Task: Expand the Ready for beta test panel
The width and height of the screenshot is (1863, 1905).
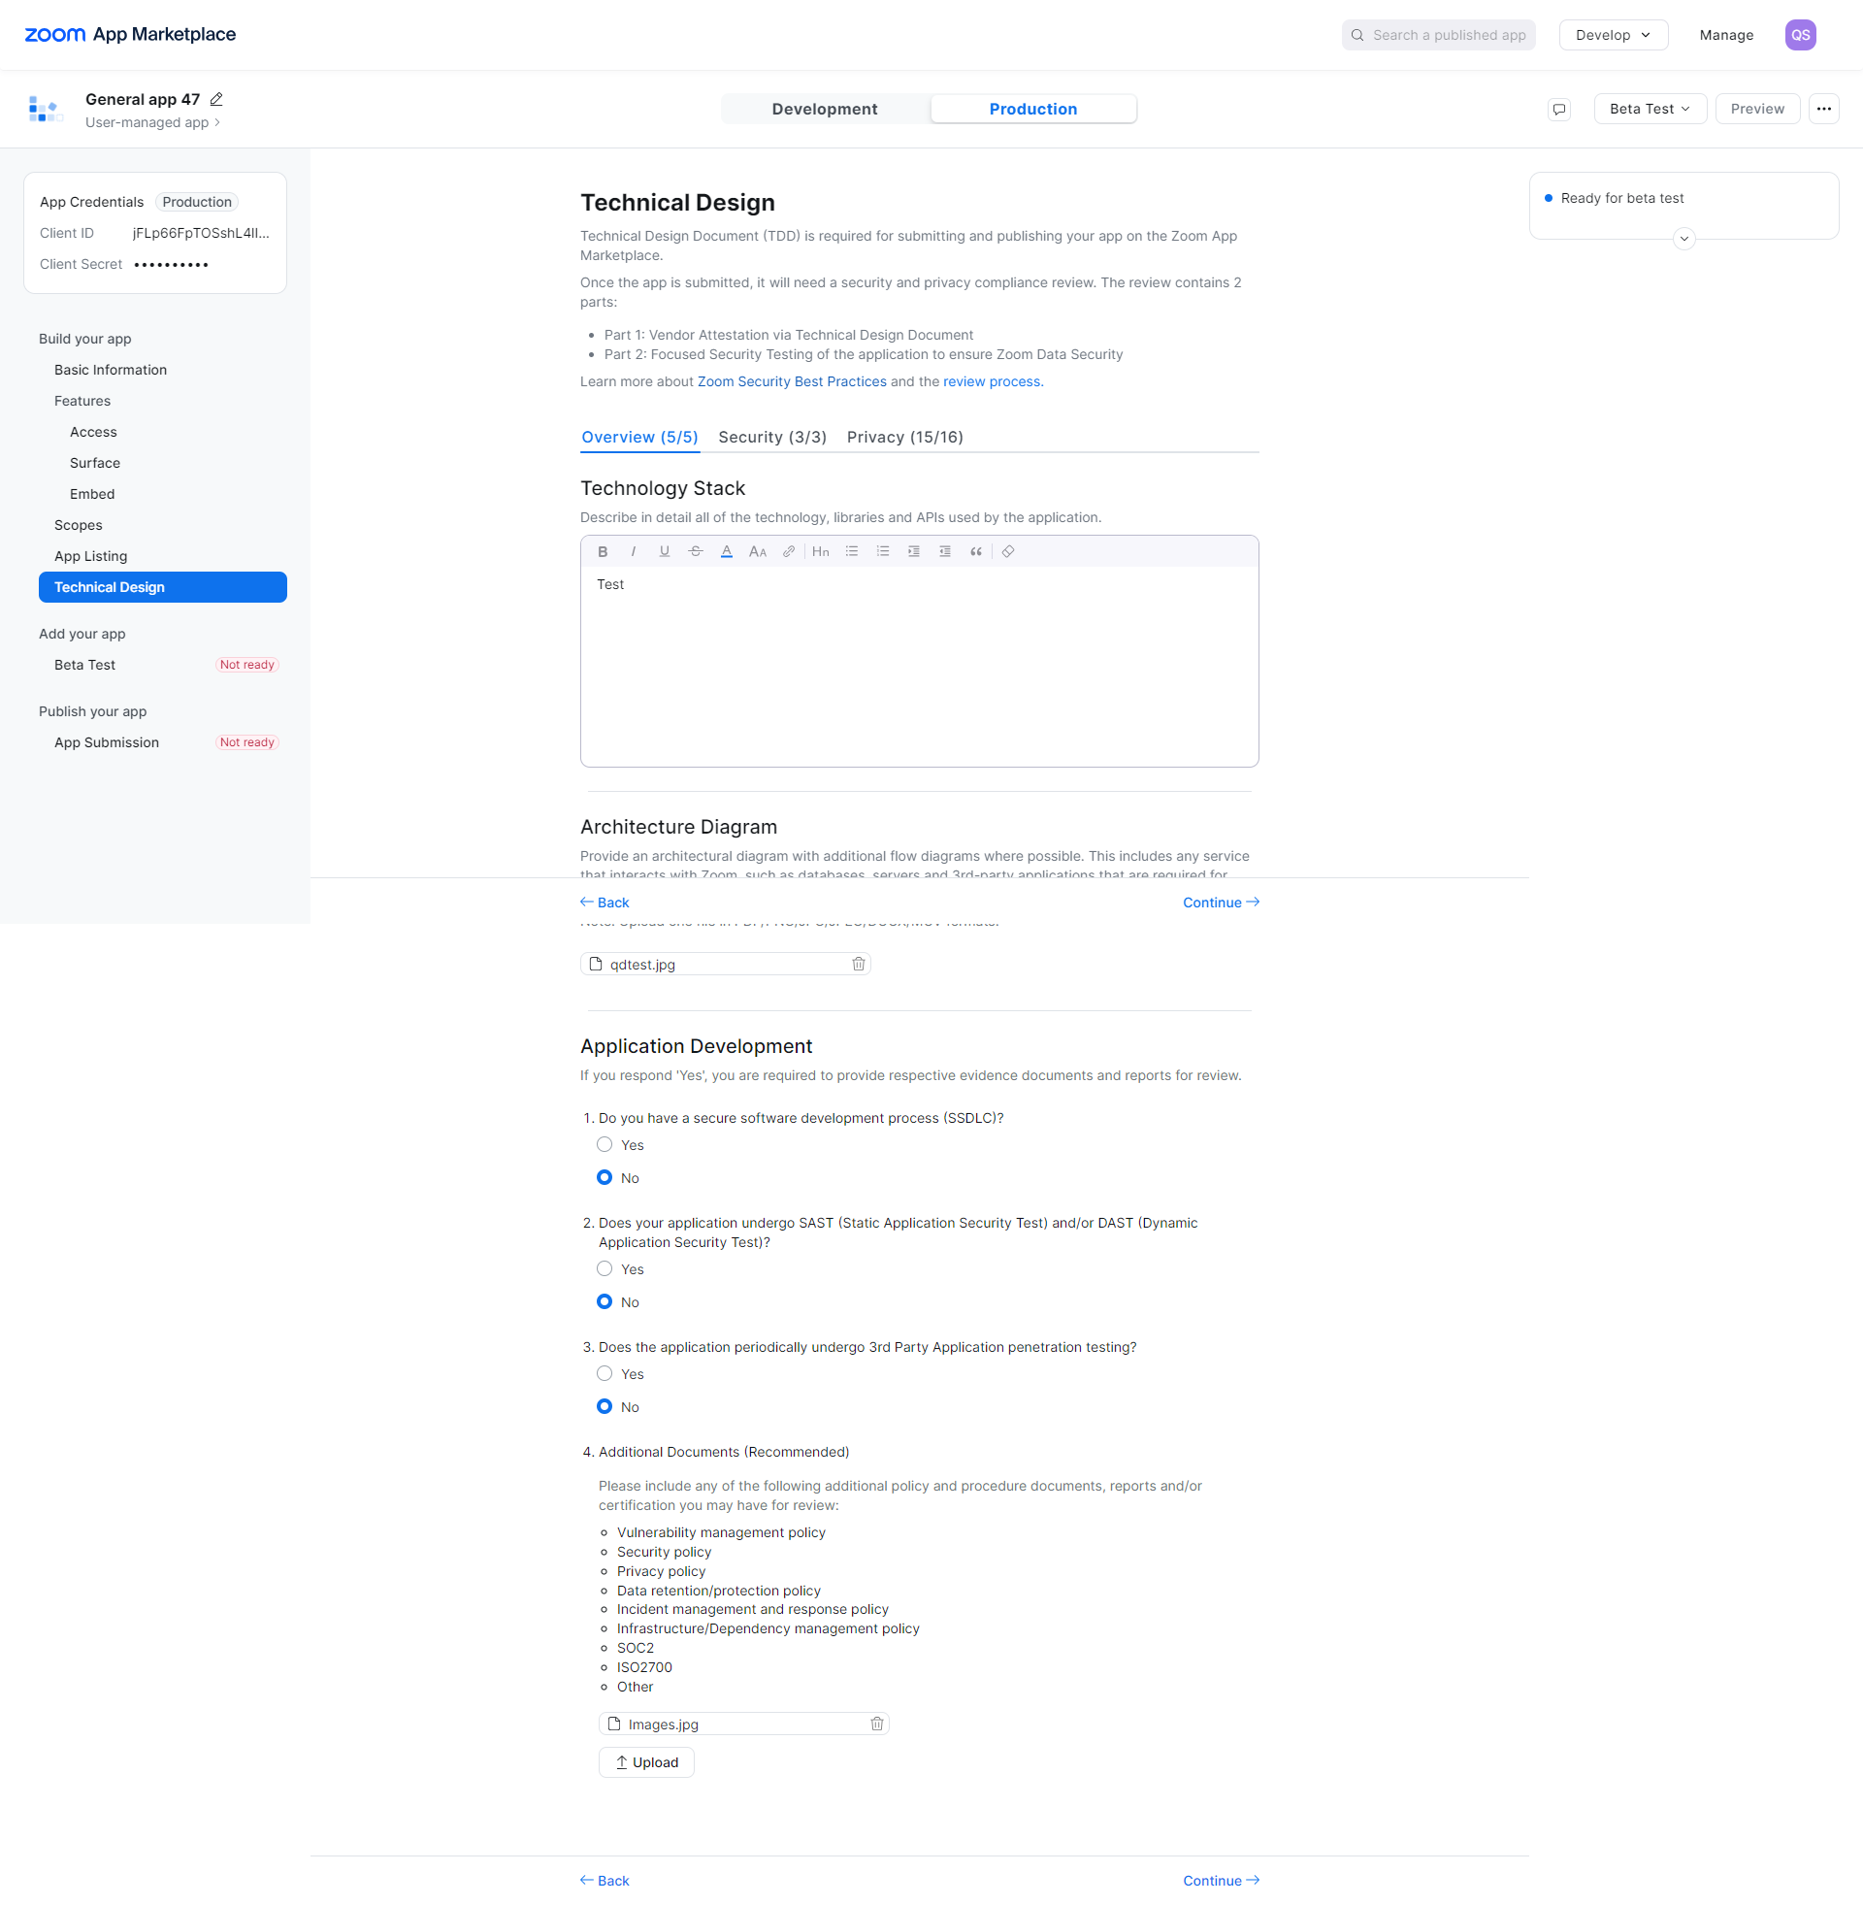Action: coord(1683,239)
